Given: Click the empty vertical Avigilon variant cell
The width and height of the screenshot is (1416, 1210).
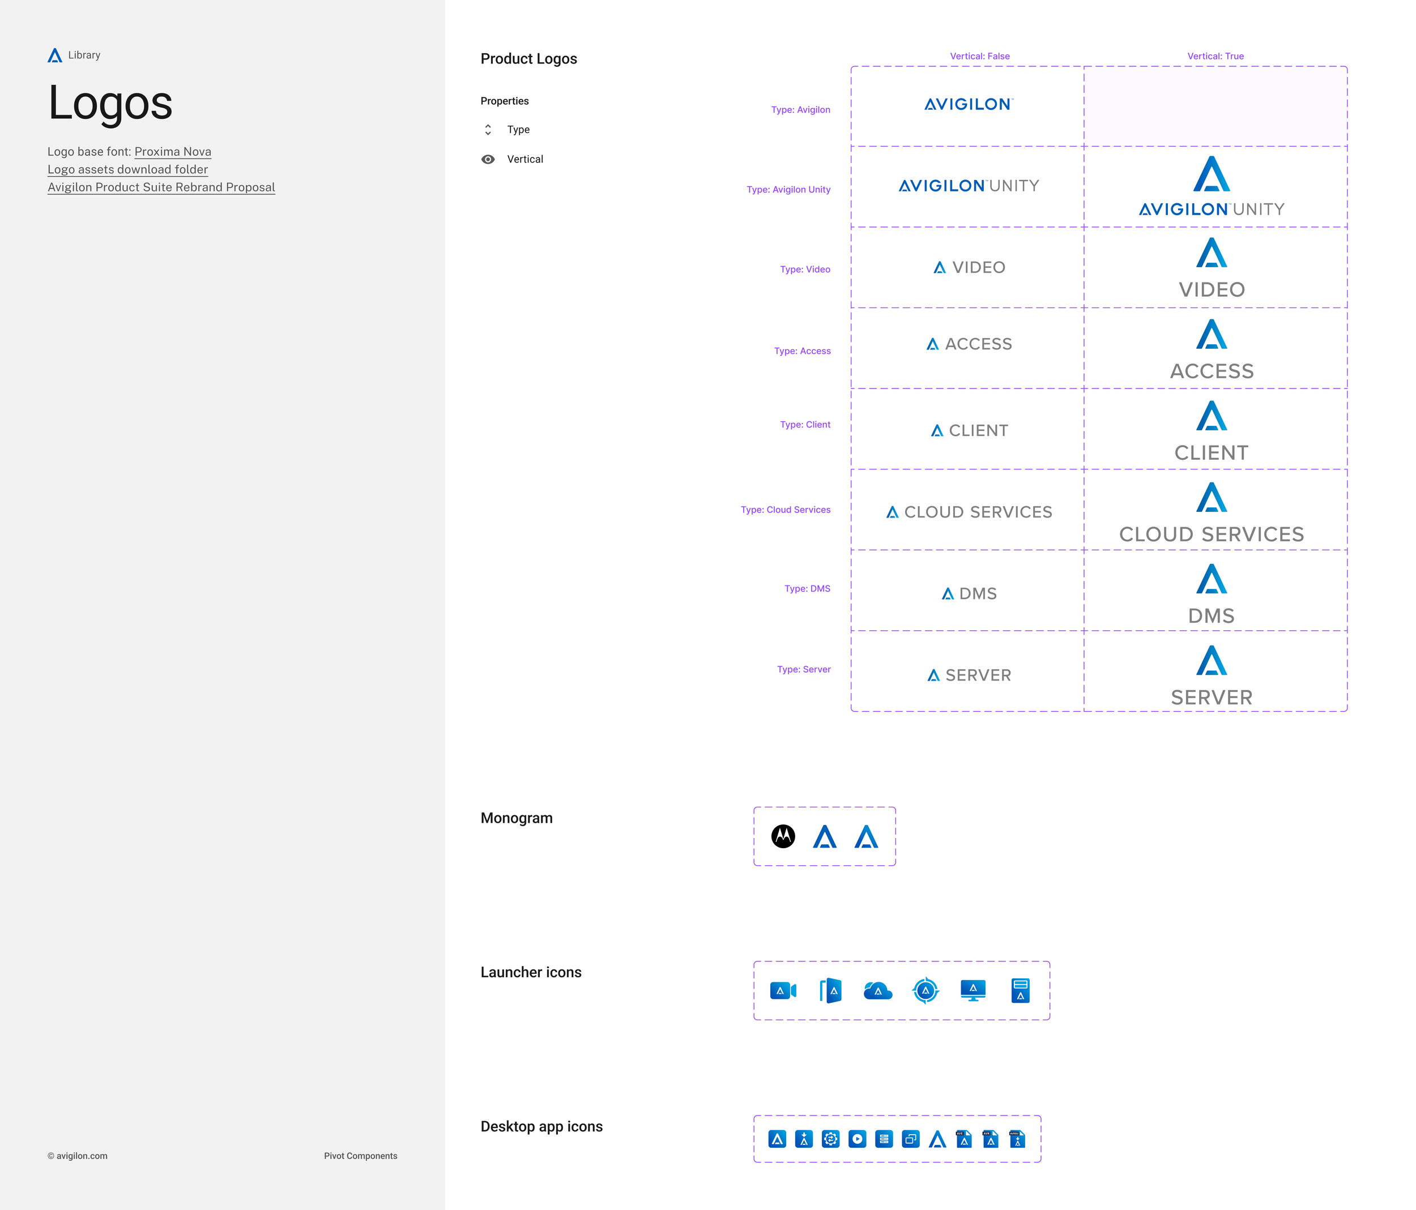Looking at the screenshot, I should tap(1215, 106).
